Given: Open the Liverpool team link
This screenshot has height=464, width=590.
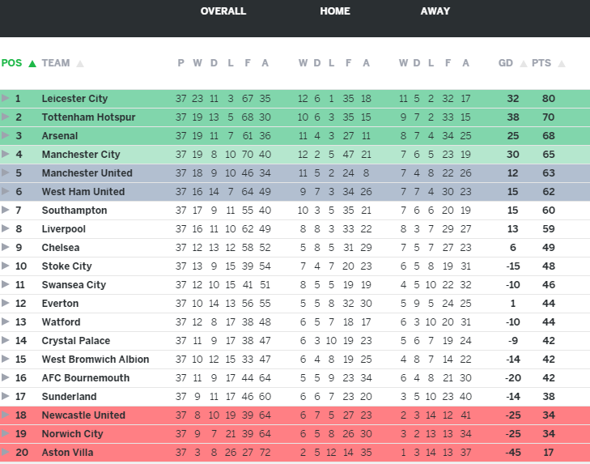Looking at the screenshot, I should (64, 229).
